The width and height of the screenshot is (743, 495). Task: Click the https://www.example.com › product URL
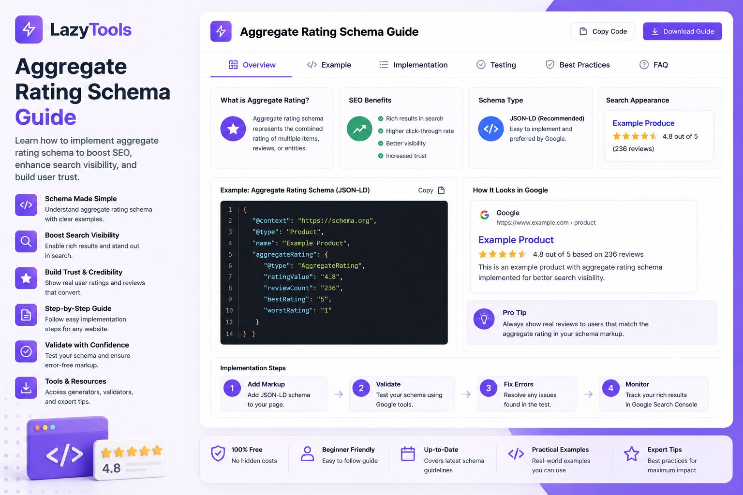[x=546, y=223]
